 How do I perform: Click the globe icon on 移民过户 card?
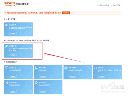pos(36,83)
